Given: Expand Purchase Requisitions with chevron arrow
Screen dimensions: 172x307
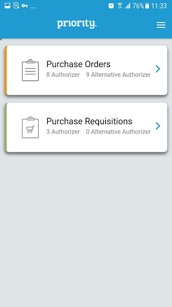Looking at the screenshot, I should pyautogui.click(x=158, y=126).
